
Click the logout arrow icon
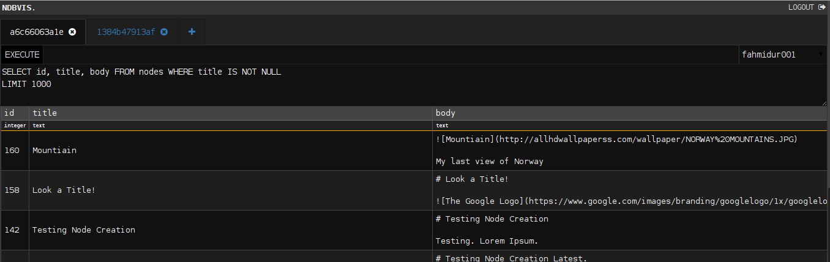[822, 7]
